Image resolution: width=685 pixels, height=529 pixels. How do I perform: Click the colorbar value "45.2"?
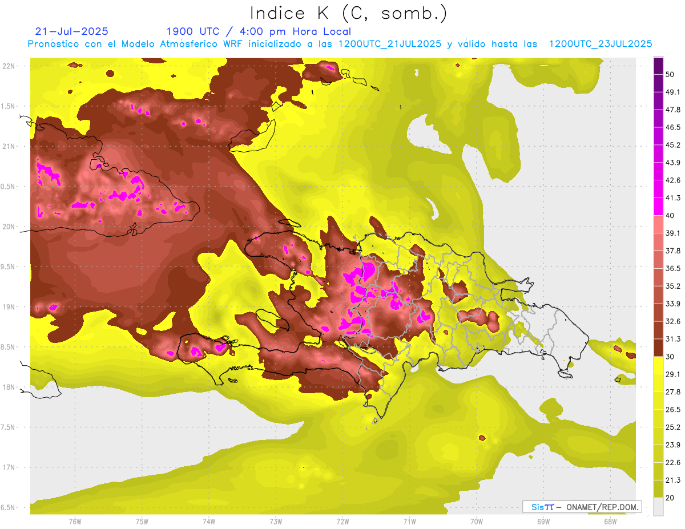[x=673, y=144]
